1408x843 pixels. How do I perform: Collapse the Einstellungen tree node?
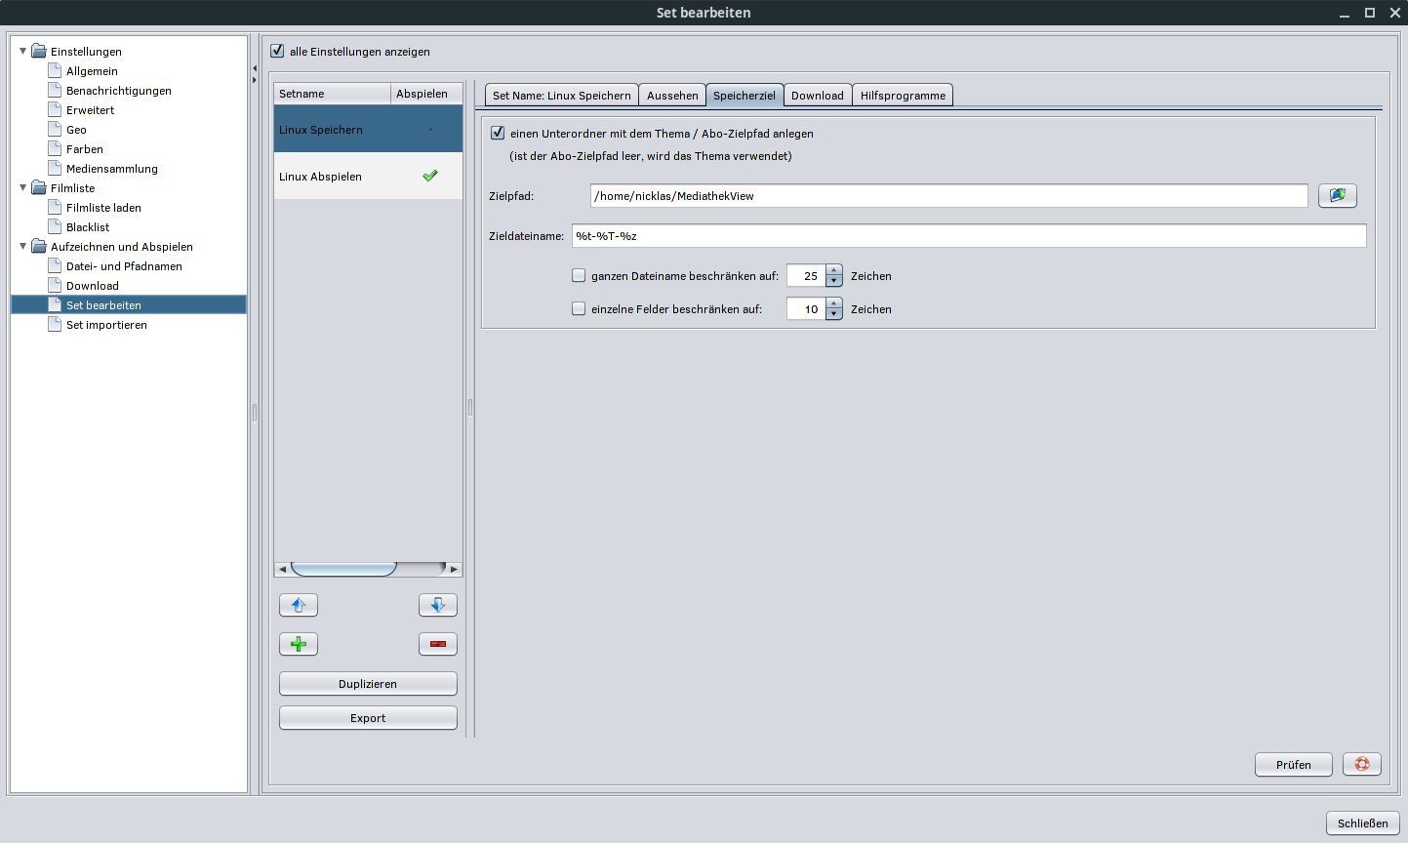point(23,51)
